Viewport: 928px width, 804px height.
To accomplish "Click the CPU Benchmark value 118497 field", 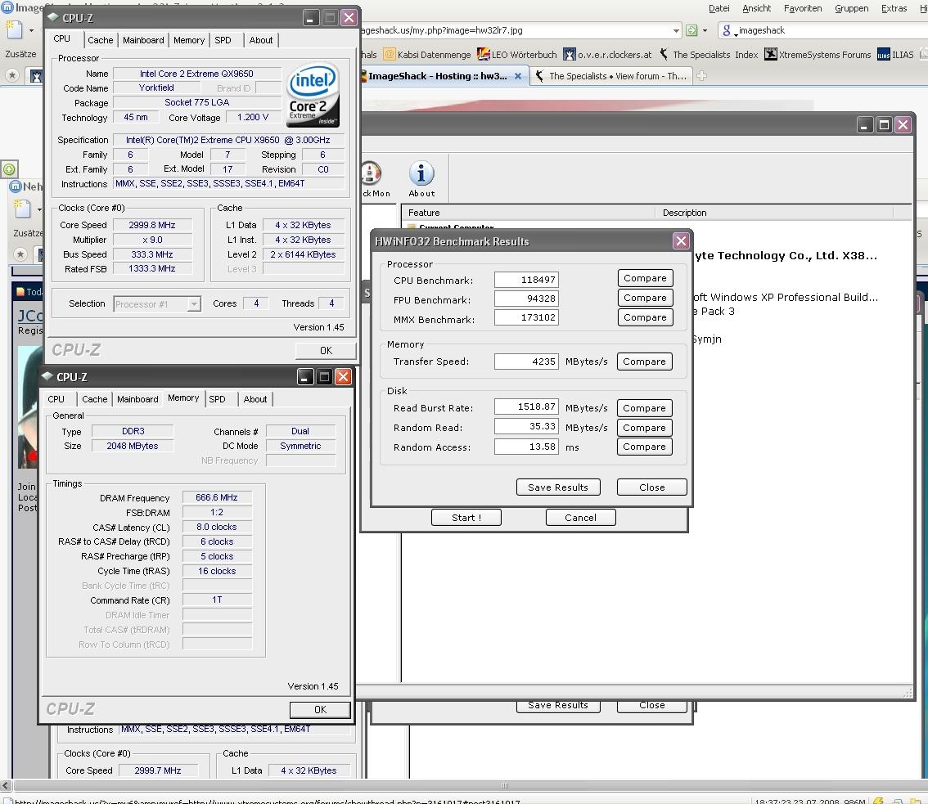I will (526, 280).
